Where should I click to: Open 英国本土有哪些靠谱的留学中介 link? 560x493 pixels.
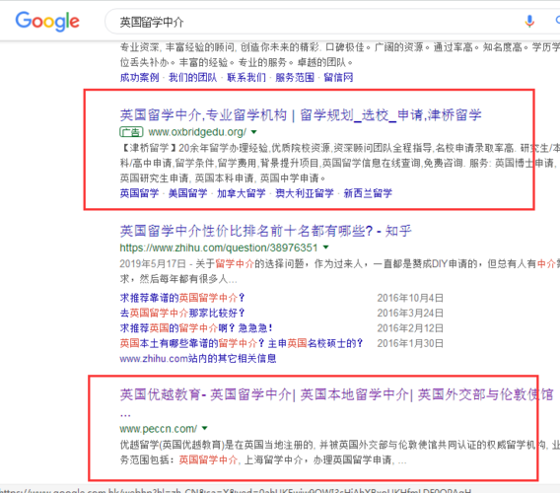(x=242, y=343)
